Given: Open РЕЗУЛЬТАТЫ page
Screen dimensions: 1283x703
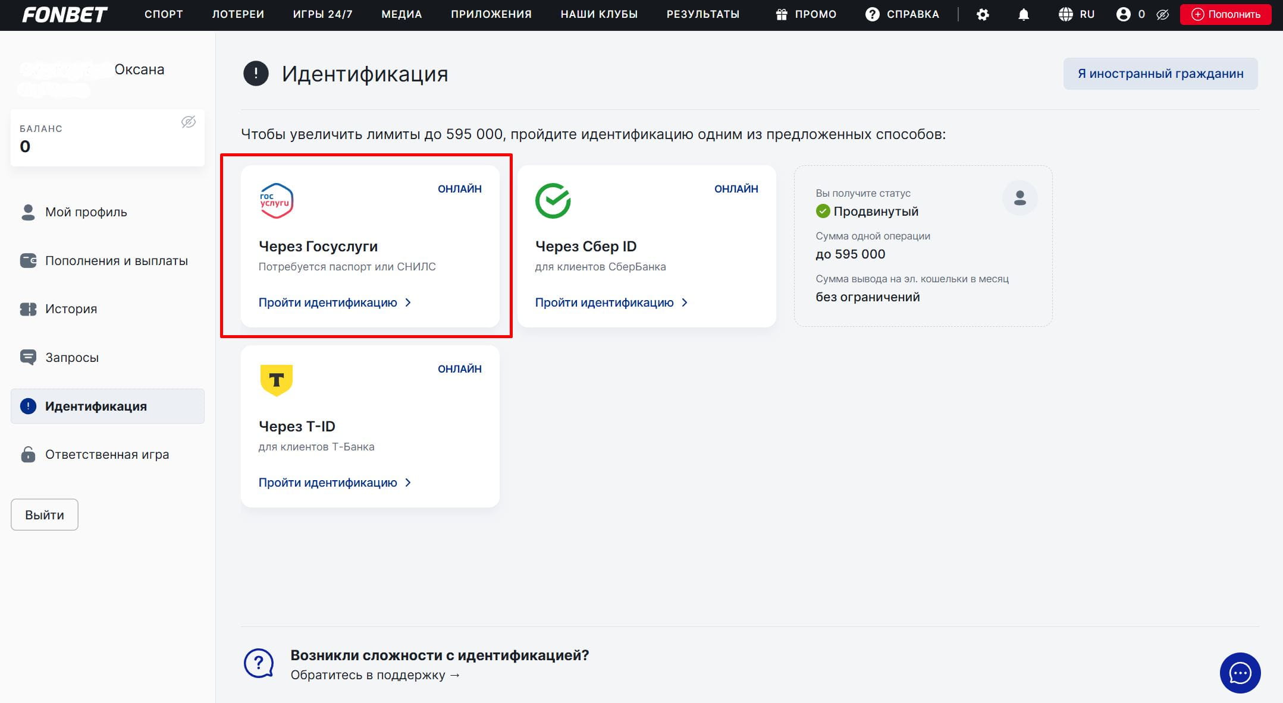Looking at the screenshot, I should pyautogui.click(x=703, y=14).
